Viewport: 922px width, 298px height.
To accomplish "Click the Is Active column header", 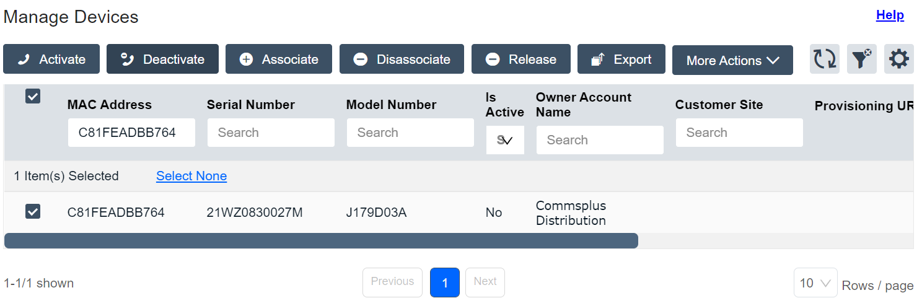I will 505,105.
